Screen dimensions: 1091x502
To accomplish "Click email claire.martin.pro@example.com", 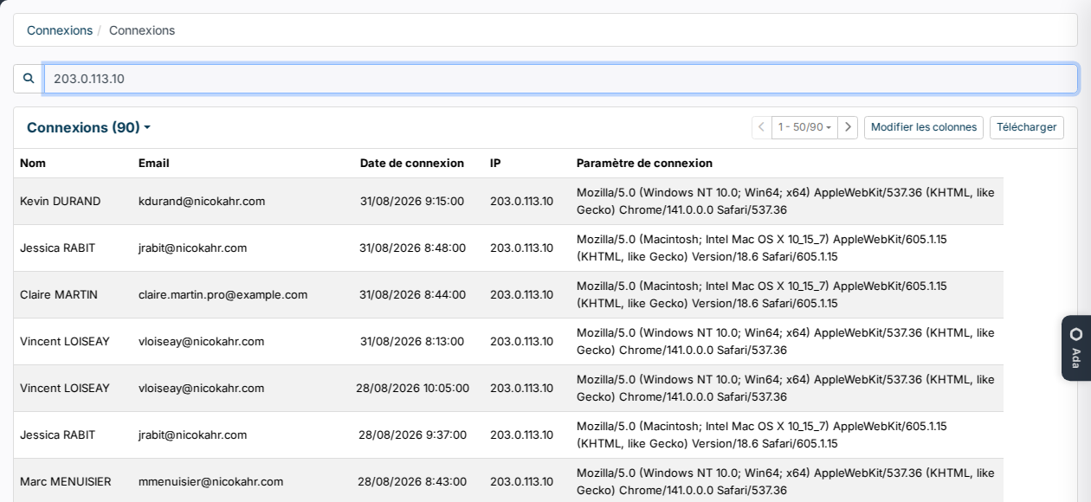I will [x=223, y=294].
